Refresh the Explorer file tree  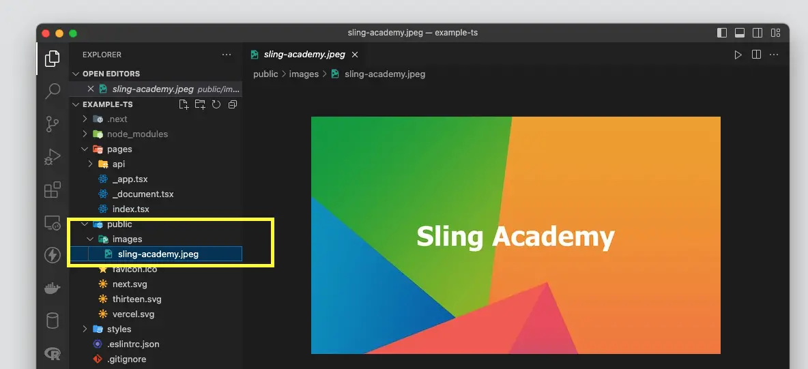click(x=216, y=104)
